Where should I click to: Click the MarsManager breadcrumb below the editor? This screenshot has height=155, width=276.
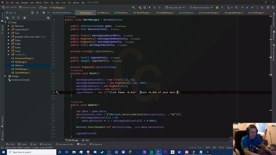(x=72, y=140)
